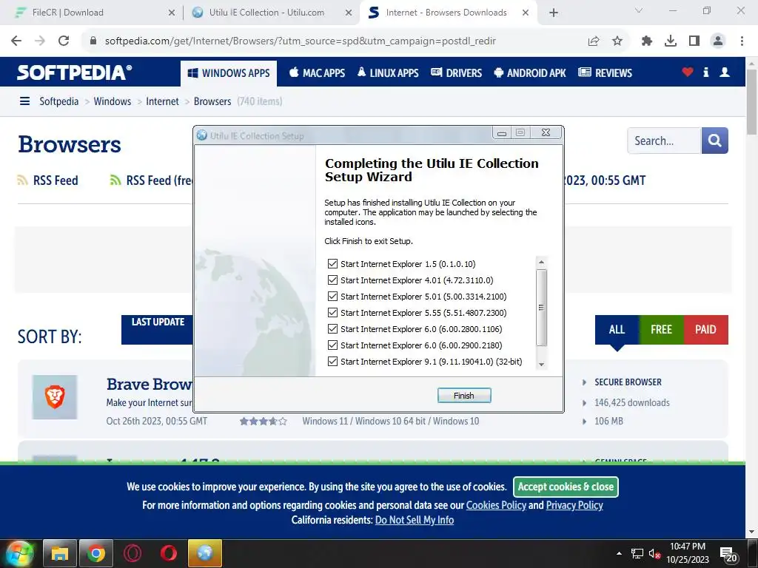Click the browser forward arrow
This screenshot has height=568, width=758.
[x=40, y=41]
